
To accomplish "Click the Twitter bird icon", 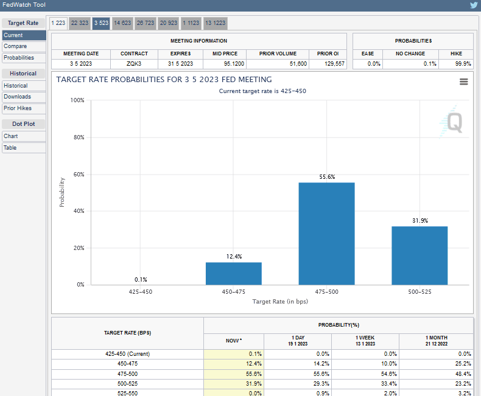I will [474, 5].
